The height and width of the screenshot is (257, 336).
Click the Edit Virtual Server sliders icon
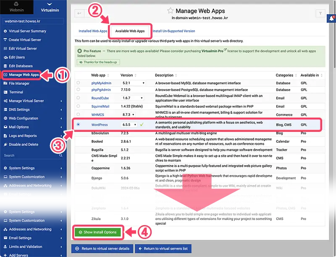coord(5,48)
